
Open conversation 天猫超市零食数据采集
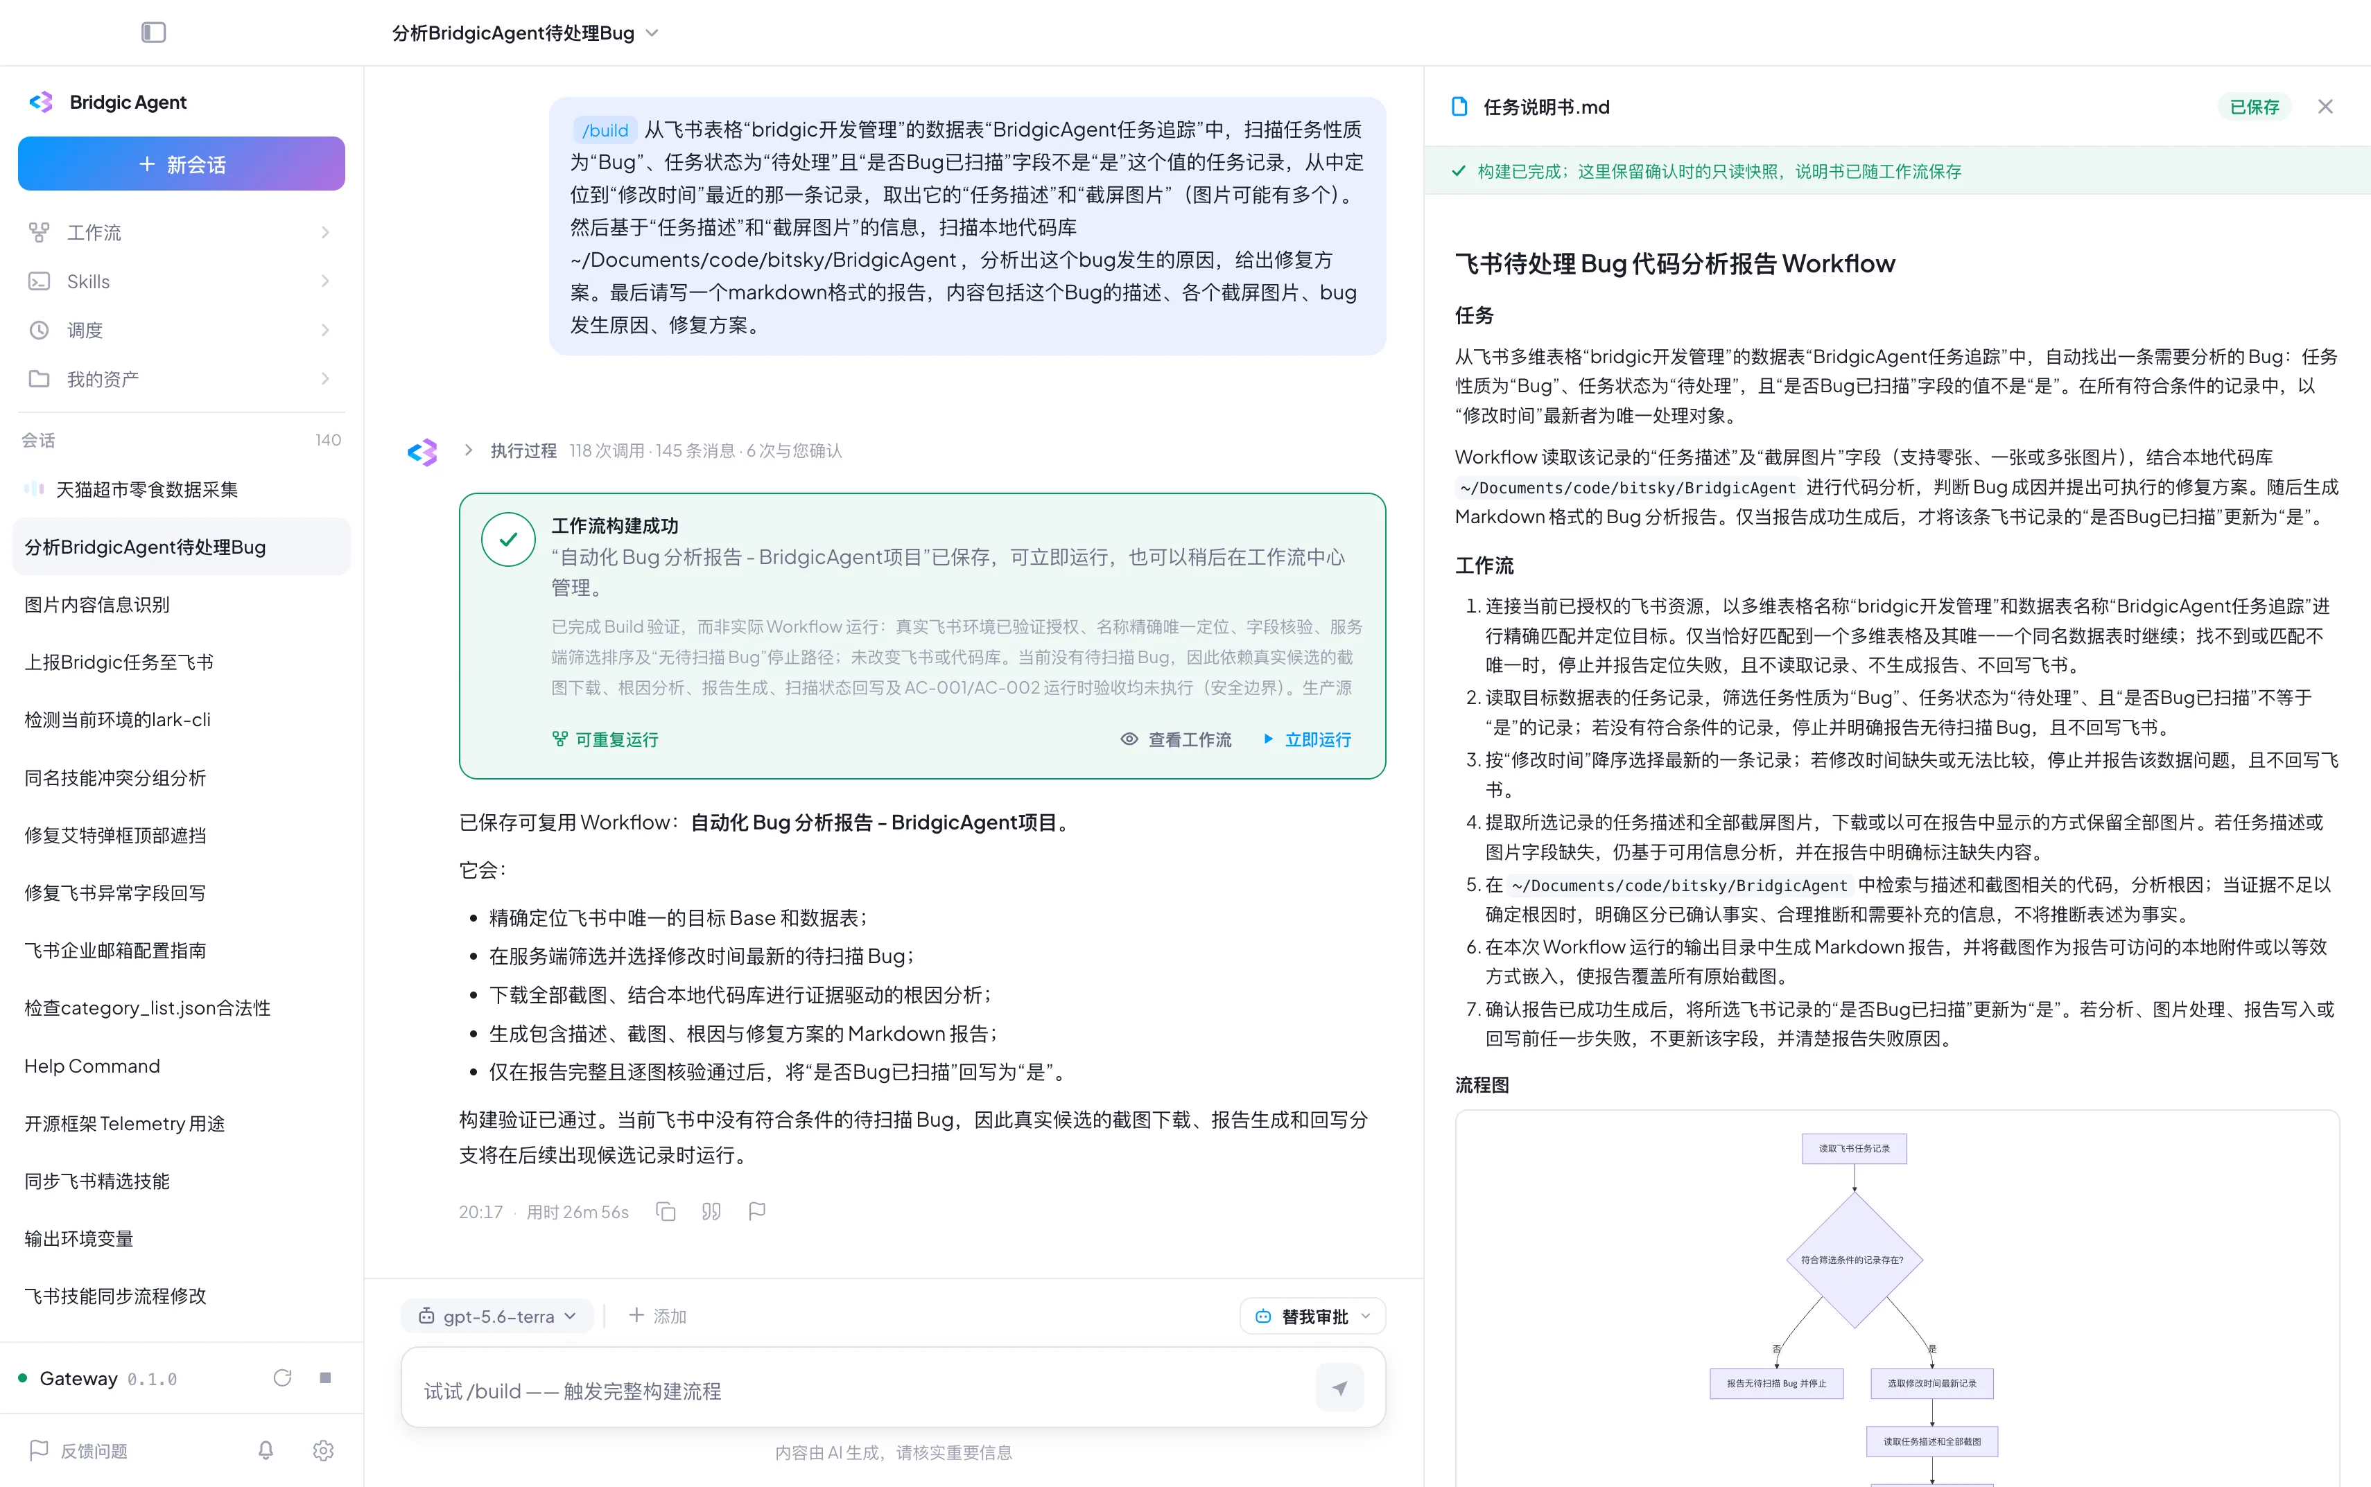(182, 489)
